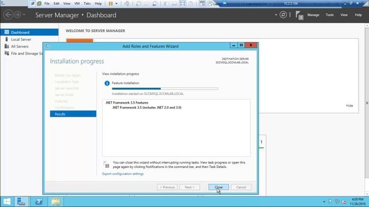This screenshot has width=369, height=207.
Task: Open Server Manager from the taskbar
Action: [x=21, y=202]
